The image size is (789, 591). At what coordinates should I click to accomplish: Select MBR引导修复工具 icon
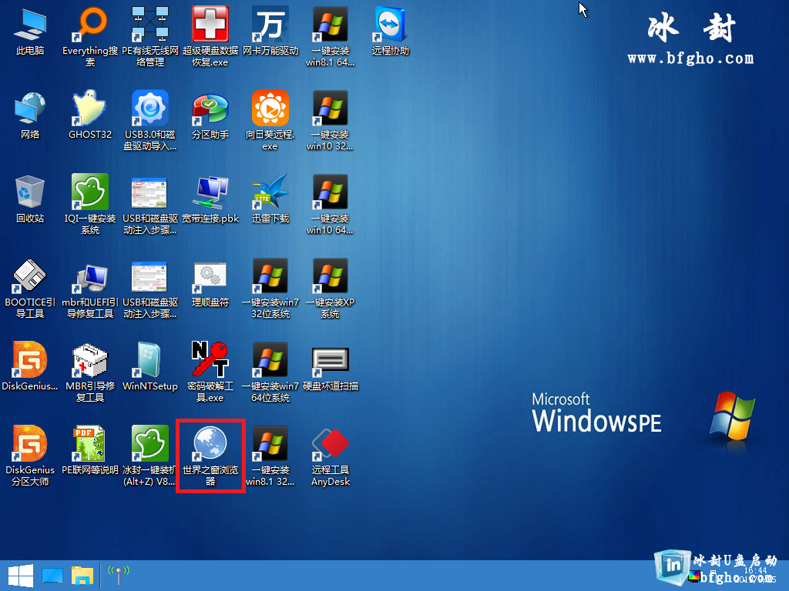[90, 372]
